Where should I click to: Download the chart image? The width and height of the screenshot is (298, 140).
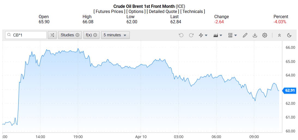pyautogui.click(x=255, y=35)
